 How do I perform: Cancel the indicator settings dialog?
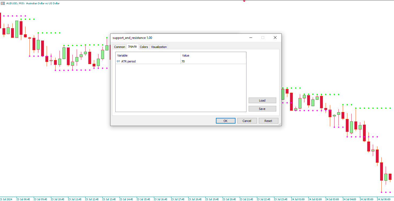point(247,121)
